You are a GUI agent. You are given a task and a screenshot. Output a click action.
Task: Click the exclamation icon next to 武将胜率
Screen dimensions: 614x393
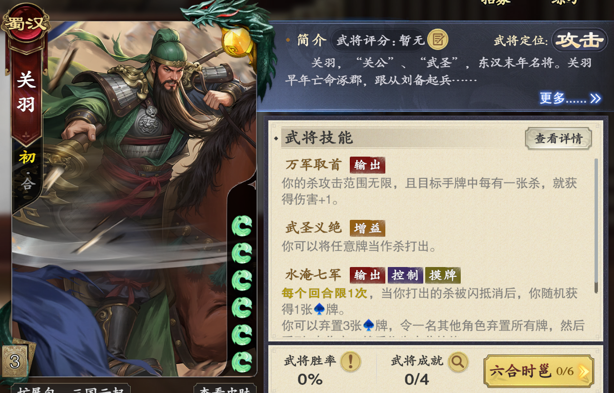point(350,361)
